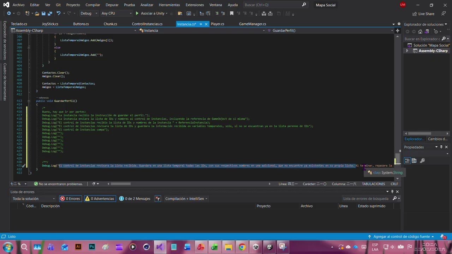Open Photoshop from the taskbar
This screenshot has height=254, width=452.
coord(92,247)
